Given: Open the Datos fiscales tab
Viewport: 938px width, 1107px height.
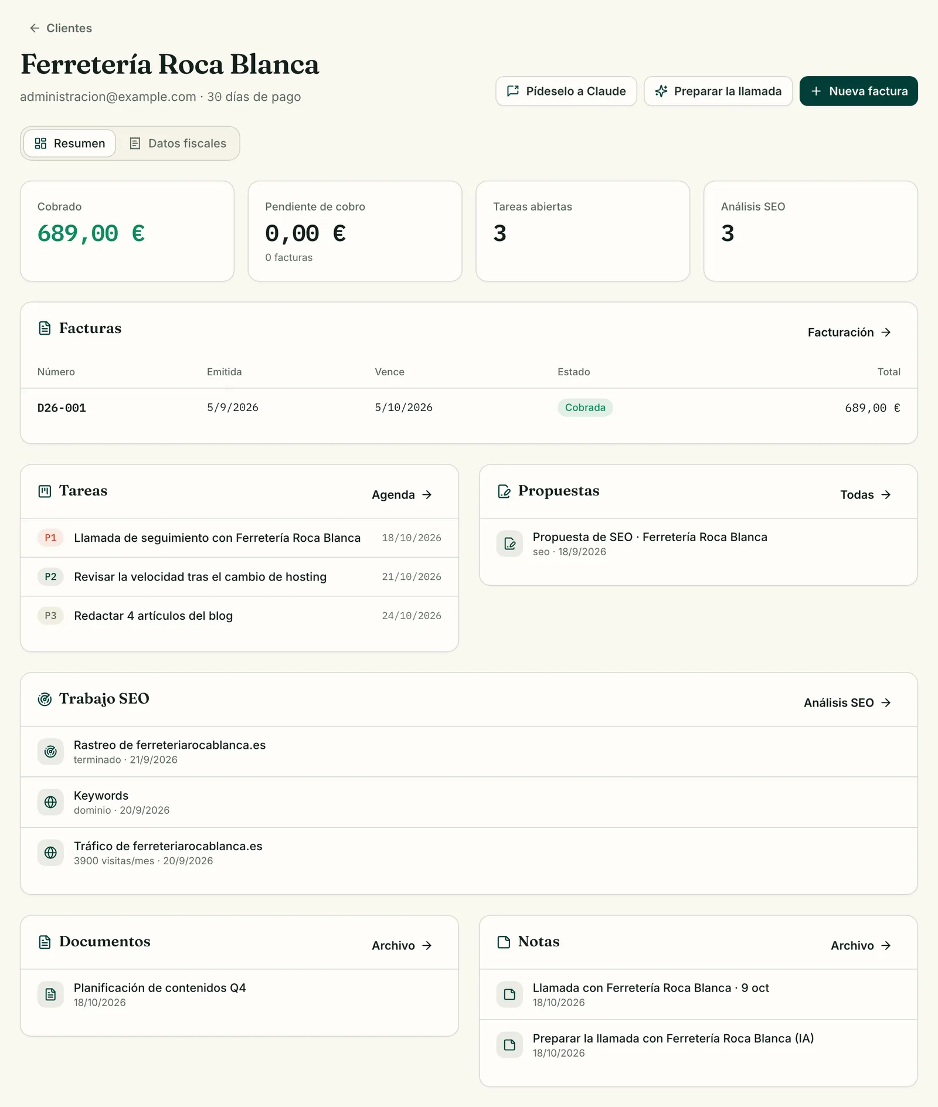Looking at the screenshot, I should pyautogui.click(x=178, y=143).
